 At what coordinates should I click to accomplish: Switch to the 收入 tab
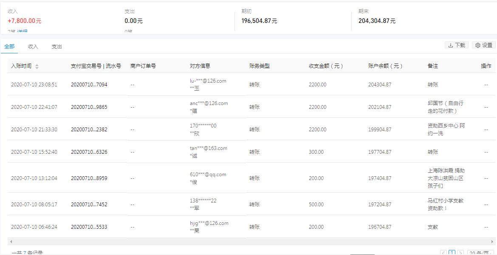pyautogui.click(x=33, y=47)
